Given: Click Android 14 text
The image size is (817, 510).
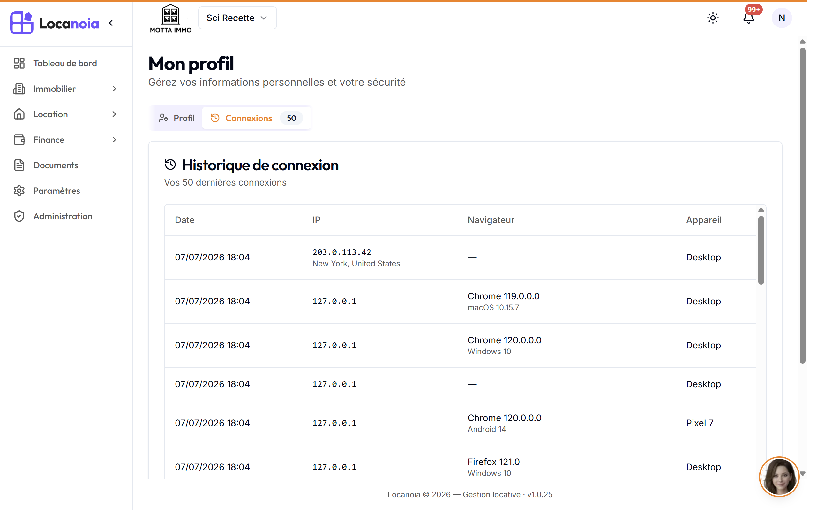Looking at the screenshot, I should point(486,429).
